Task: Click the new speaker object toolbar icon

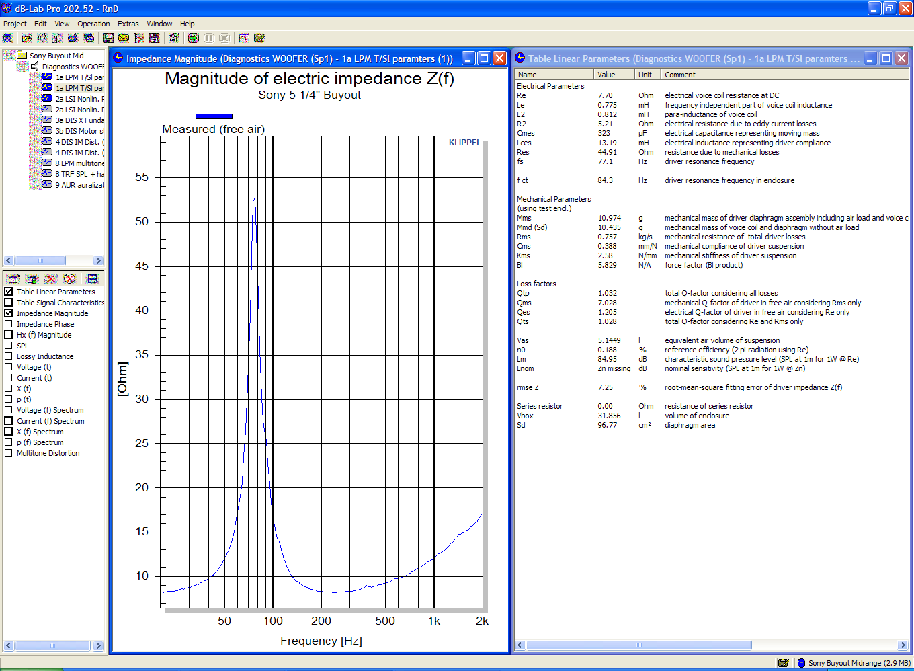Action: coord(42,38)
